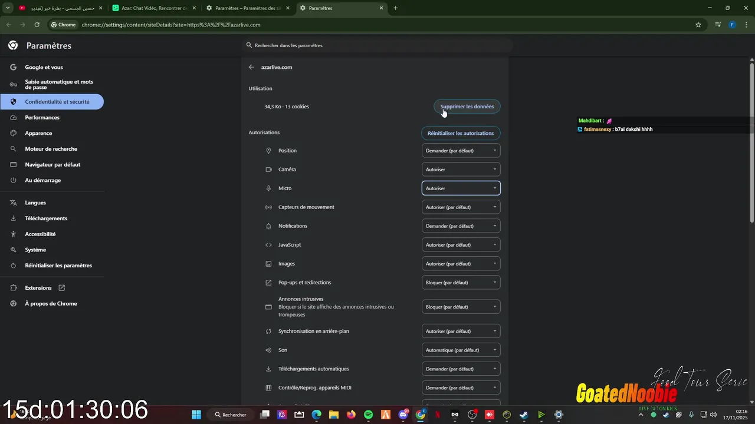Viewport: 755px width, 424px height.
Task: Click Rechercher dans les paramètres field
Action: (x=377, y=45)
